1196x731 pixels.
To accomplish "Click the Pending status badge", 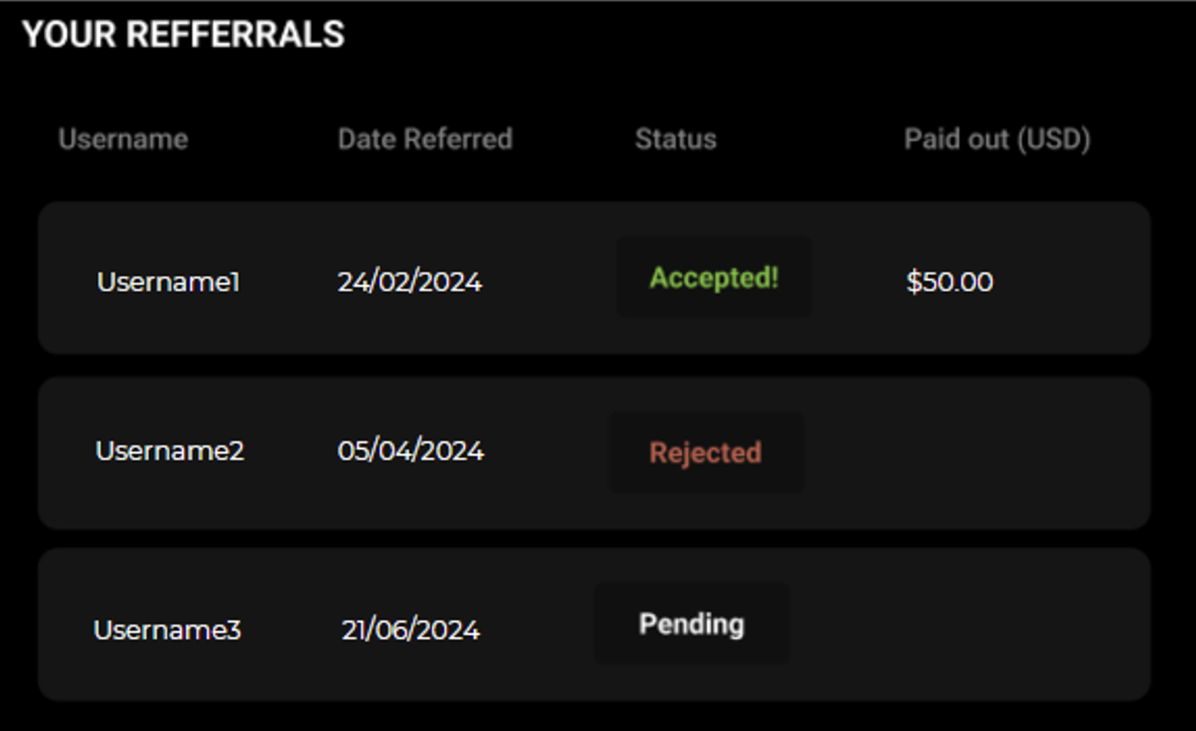I will (x=690, y=623).
